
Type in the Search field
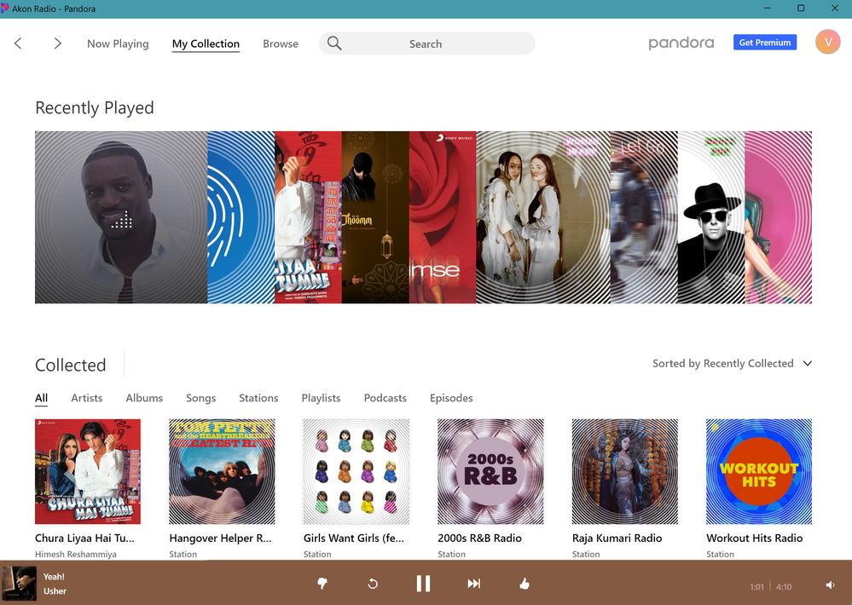[435, 43]
